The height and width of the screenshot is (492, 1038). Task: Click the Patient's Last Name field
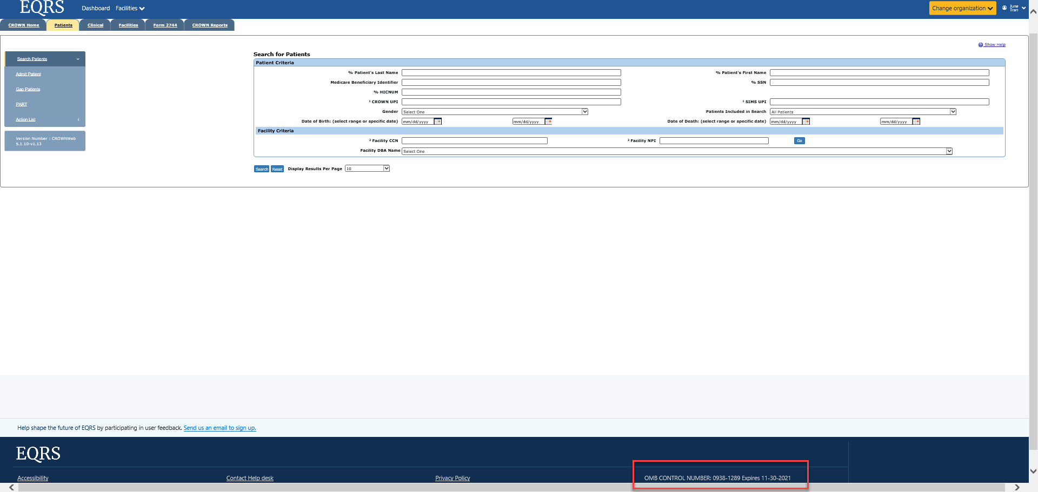click(x=511, y=73)
